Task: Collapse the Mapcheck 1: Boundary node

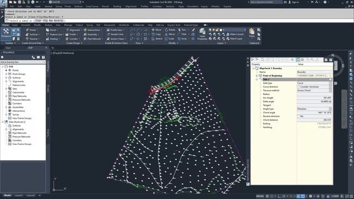Action: (253, 69)
